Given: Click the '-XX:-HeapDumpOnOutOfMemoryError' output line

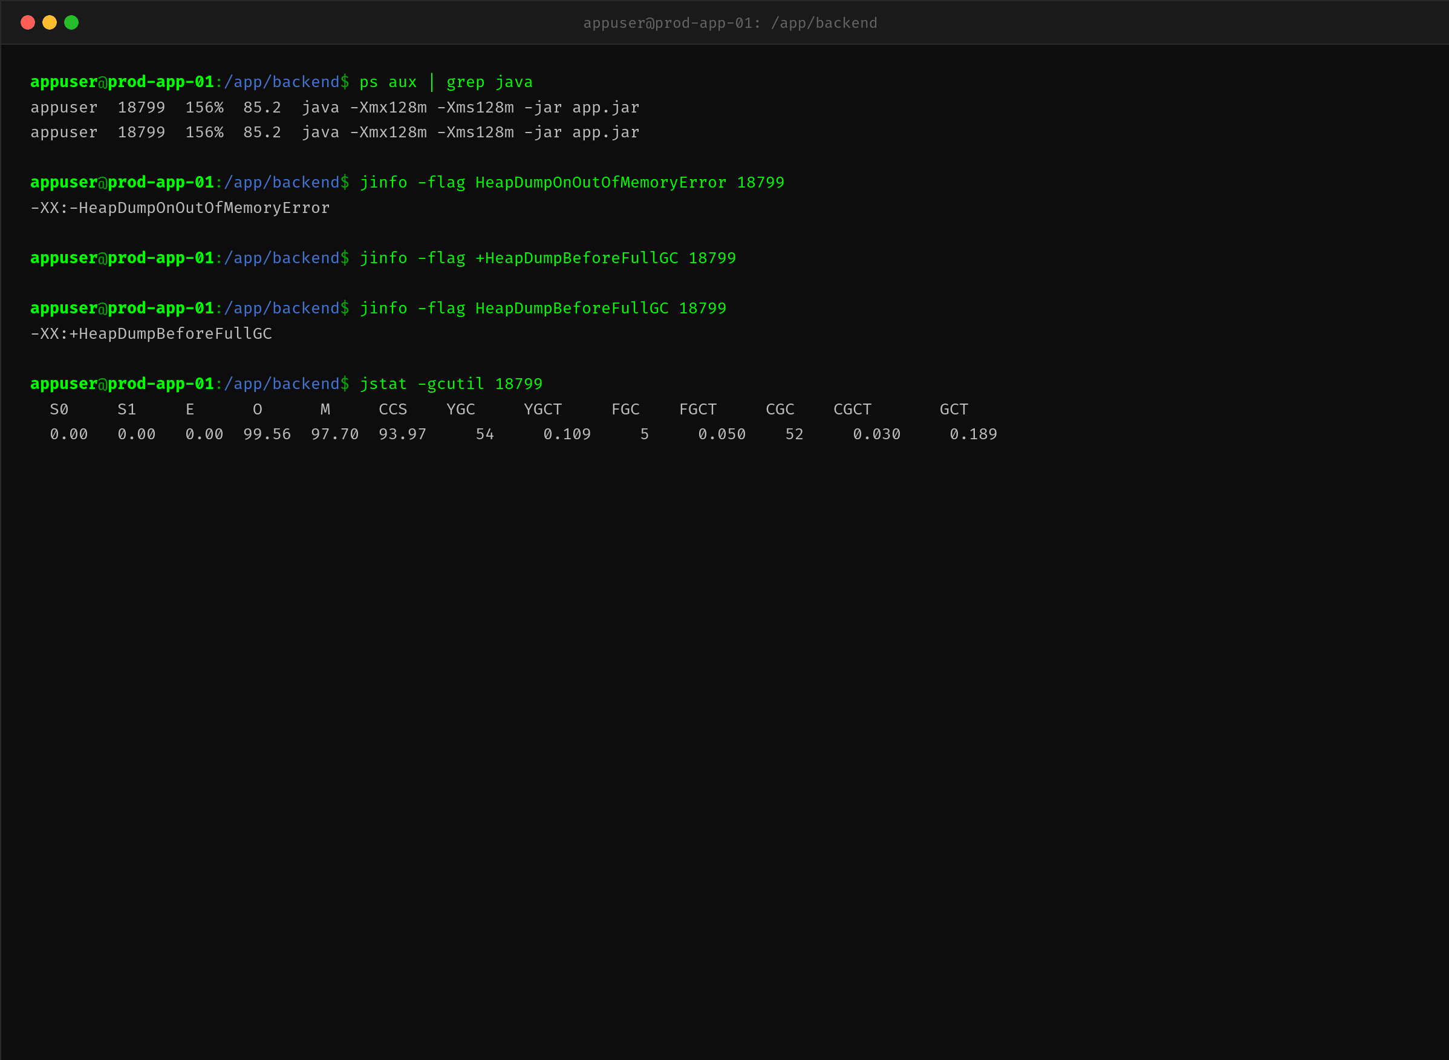Looking at the screenshot, I should click(180, 208).
